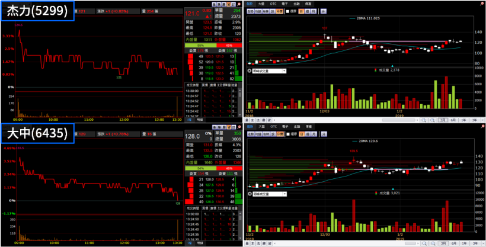This screenshot has height=247, width=486.
Task: Select 主 indicator below the 杰力 chart
Action: point(252,120)
